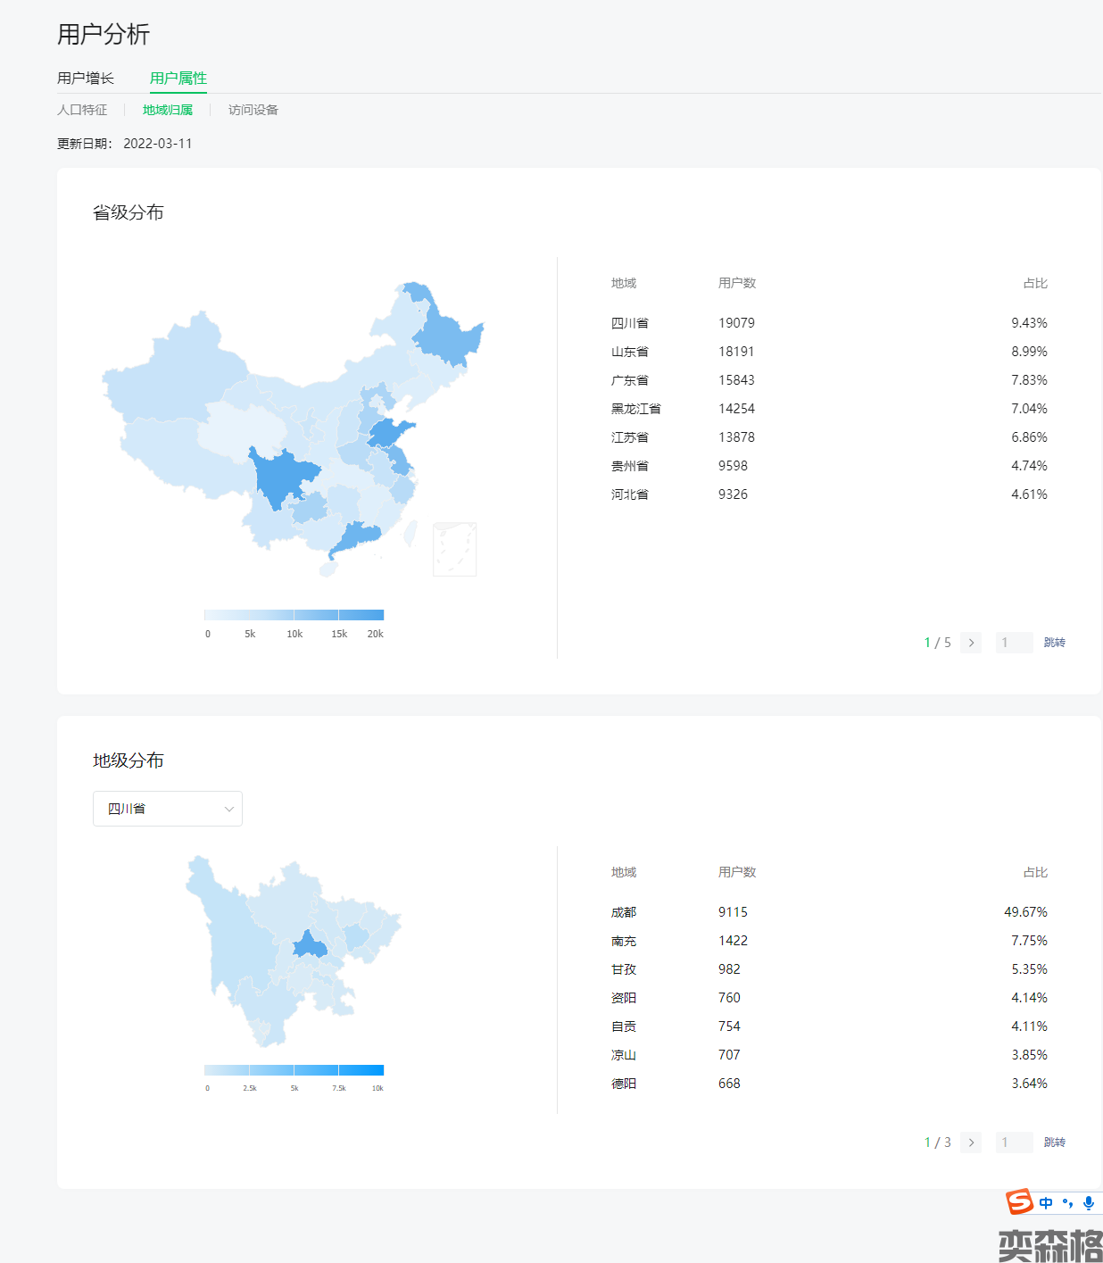Open the 人口特征 sub-tab
Image resolution: width=1103 pixels, height=1263 pixels.
pos(82,110)
